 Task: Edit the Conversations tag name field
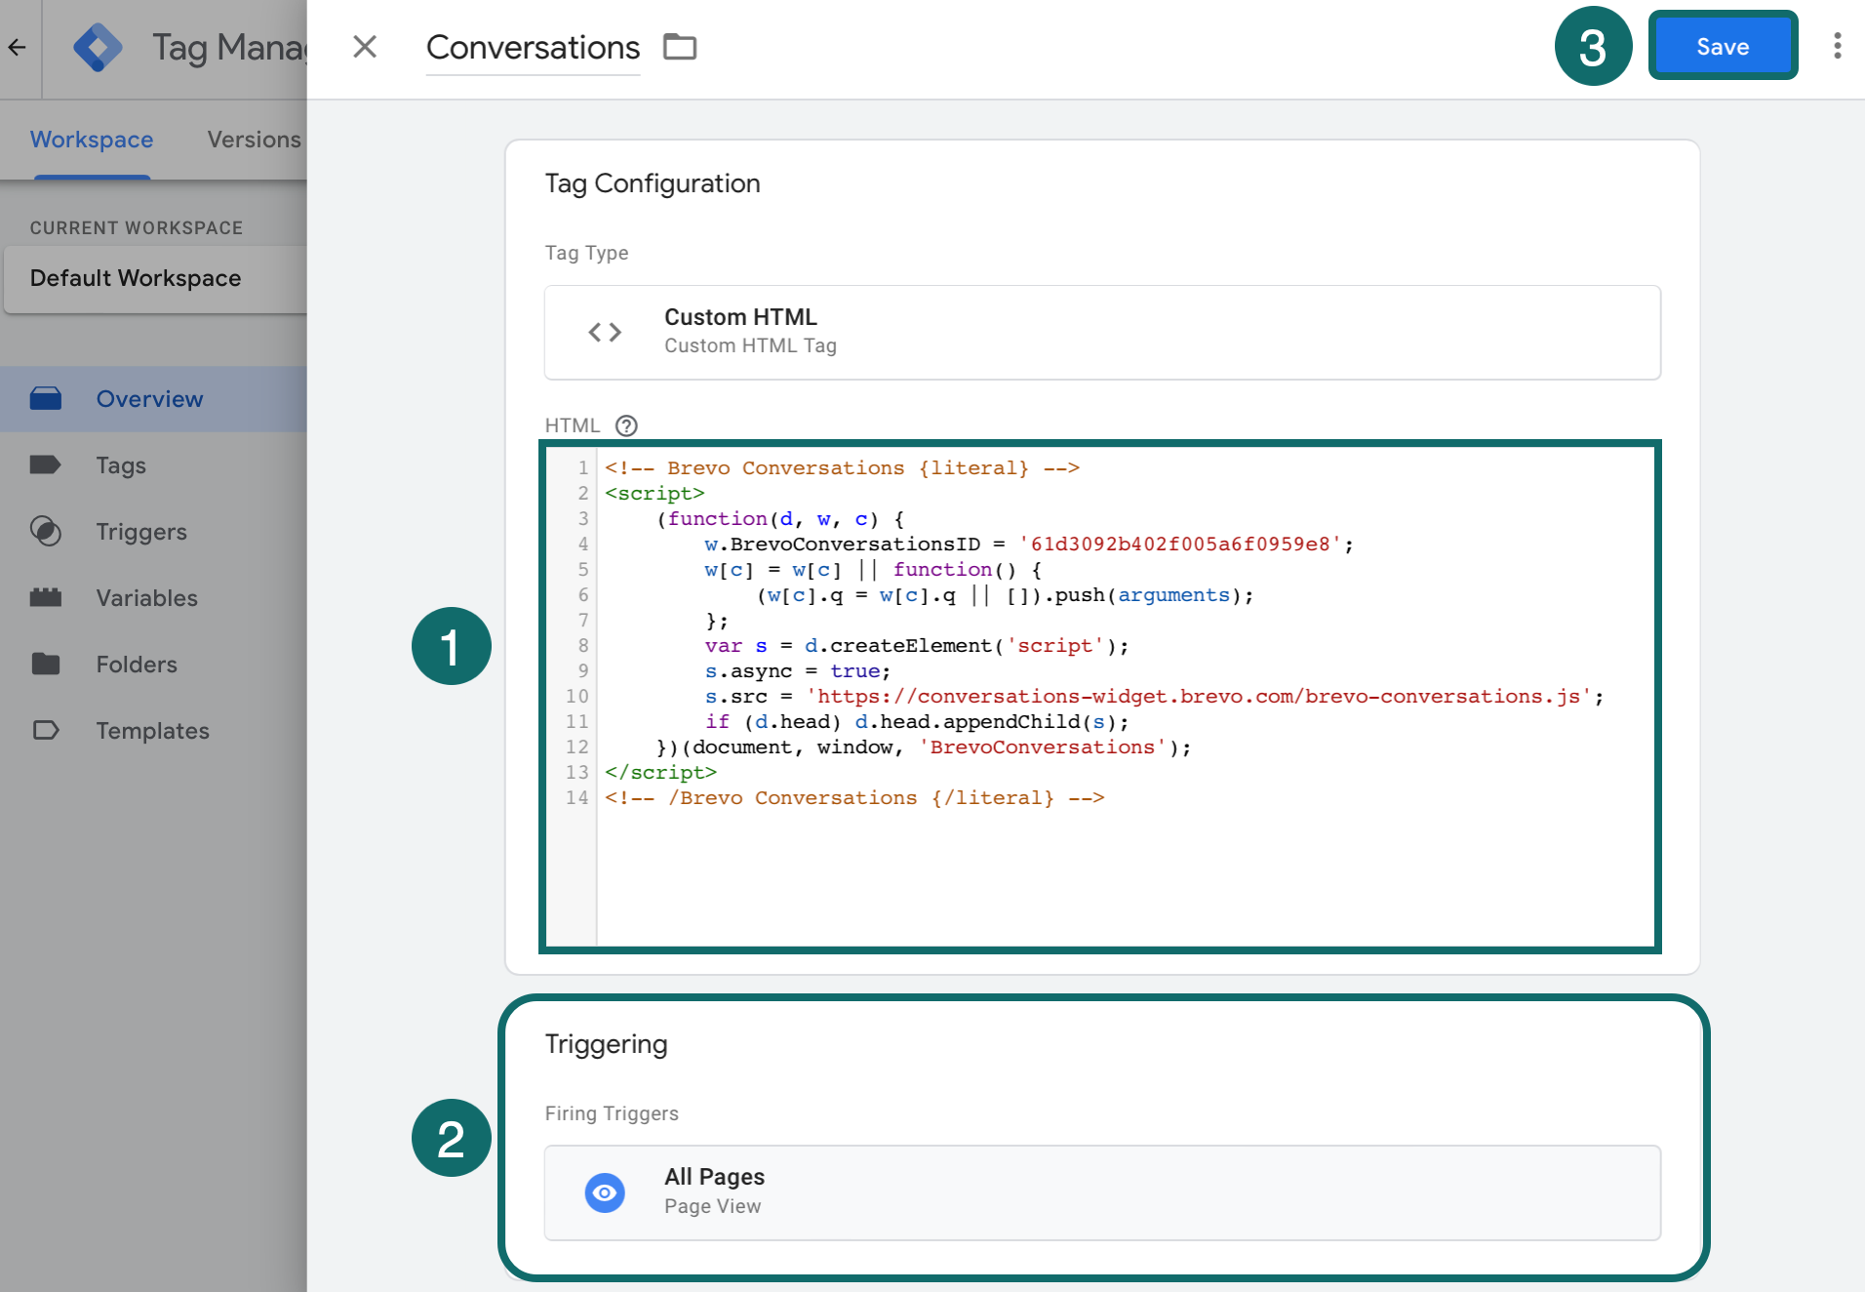point(533,47)
